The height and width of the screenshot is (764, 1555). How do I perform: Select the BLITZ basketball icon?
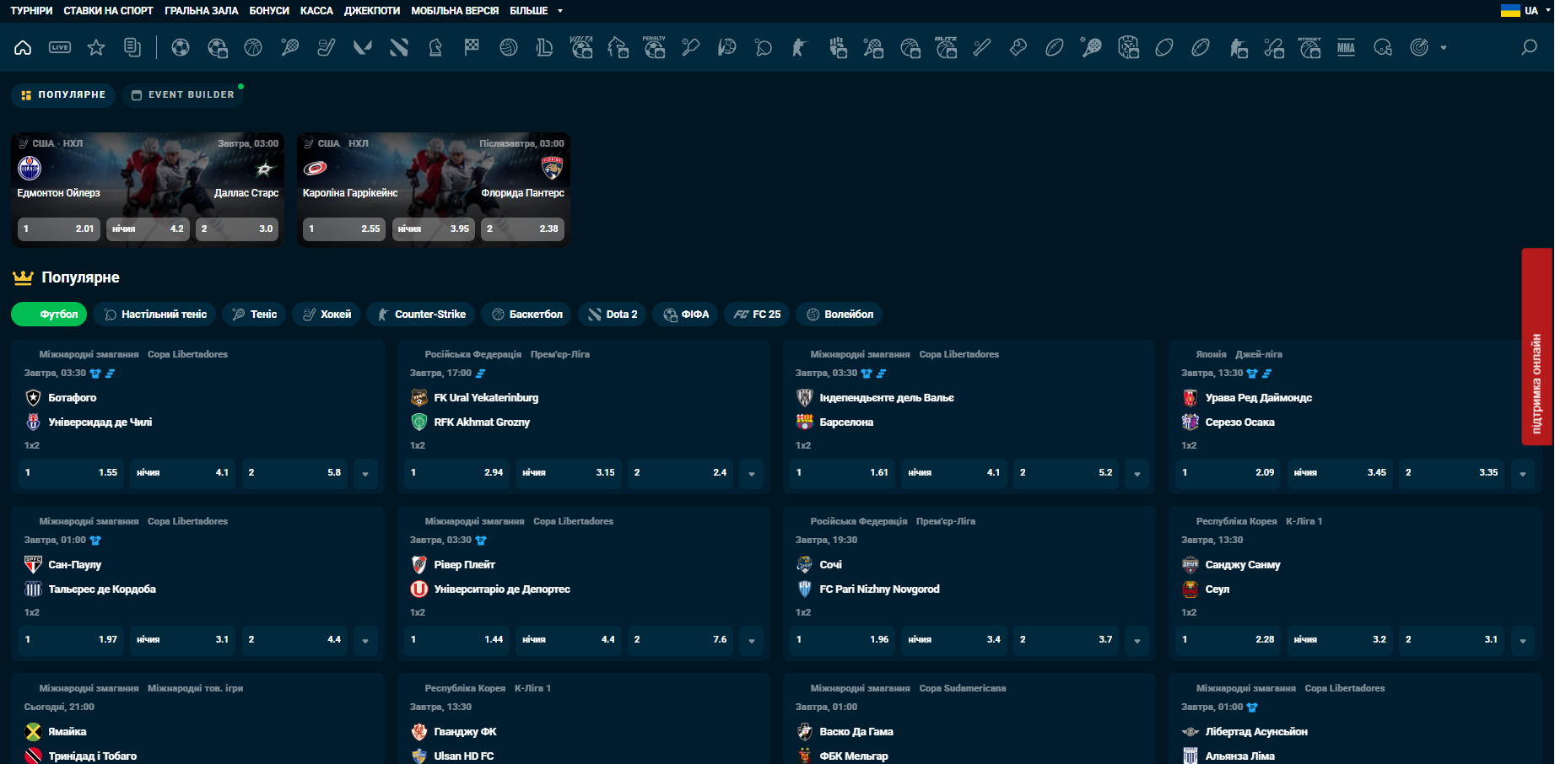tap(946, 47)
